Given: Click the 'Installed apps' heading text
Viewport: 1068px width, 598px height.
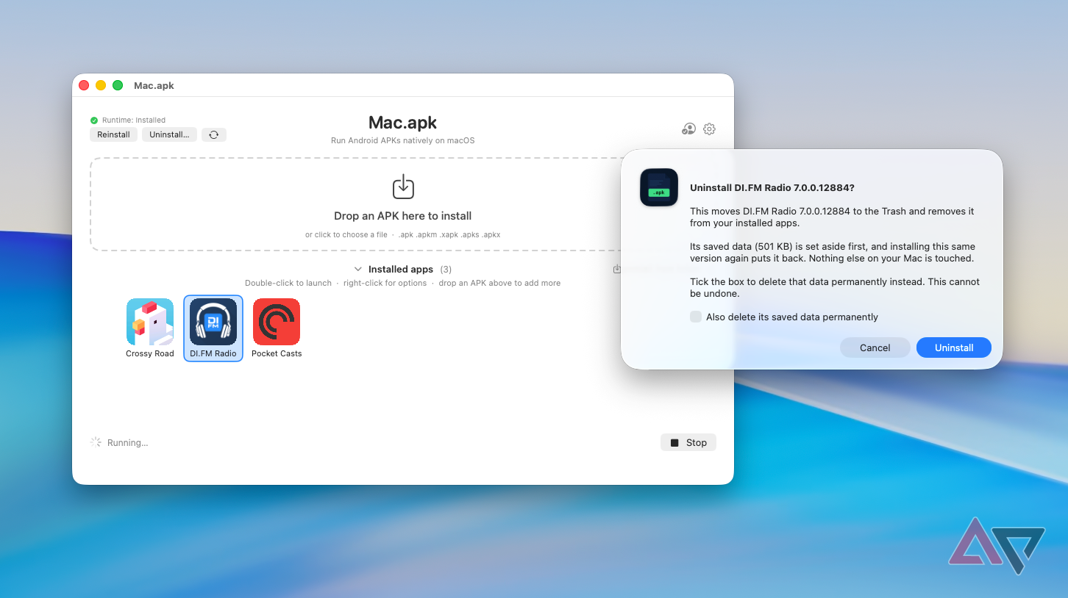Looking at the screenshot, I should [x=401, y=269].
